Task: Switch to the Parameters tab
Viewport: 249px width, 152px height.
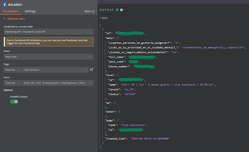Action: 10,11
